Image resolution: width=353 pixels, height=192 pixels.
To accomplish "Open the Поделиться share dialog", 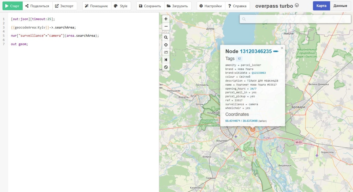I will (37, 6).
